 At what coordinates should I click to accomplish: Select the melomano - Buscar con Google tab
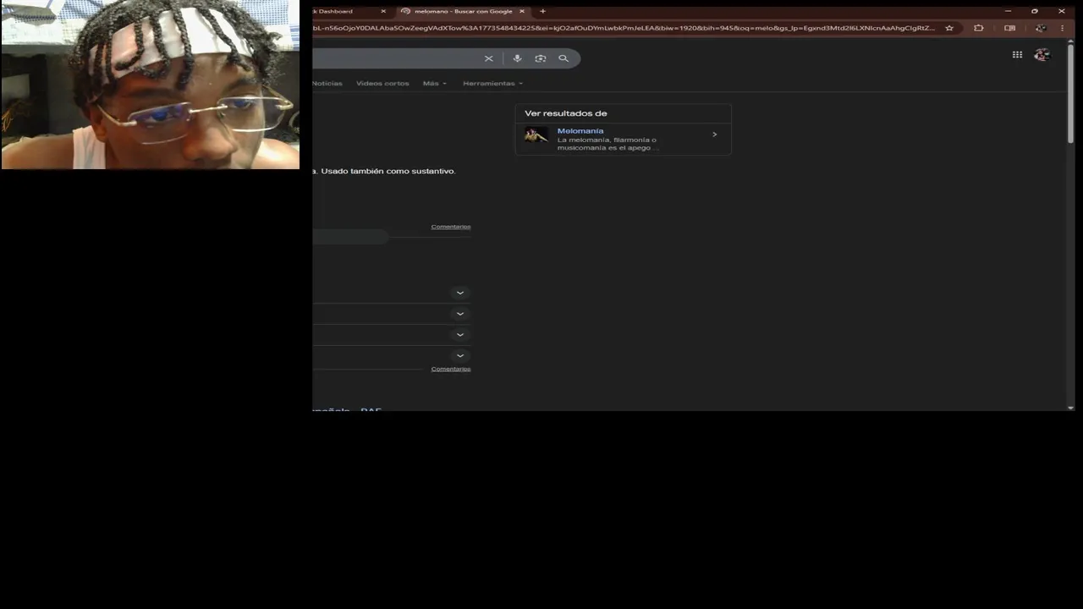click(x=461, y=11)
